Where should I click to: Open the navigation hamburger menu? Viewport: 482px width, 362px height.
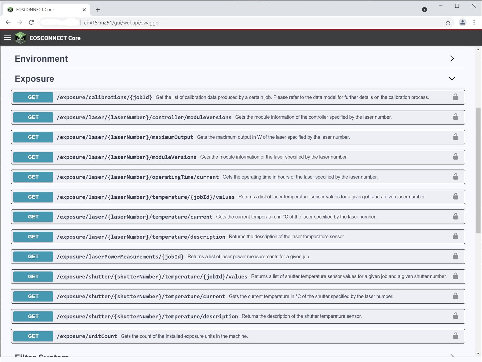[x=7, y=38]
